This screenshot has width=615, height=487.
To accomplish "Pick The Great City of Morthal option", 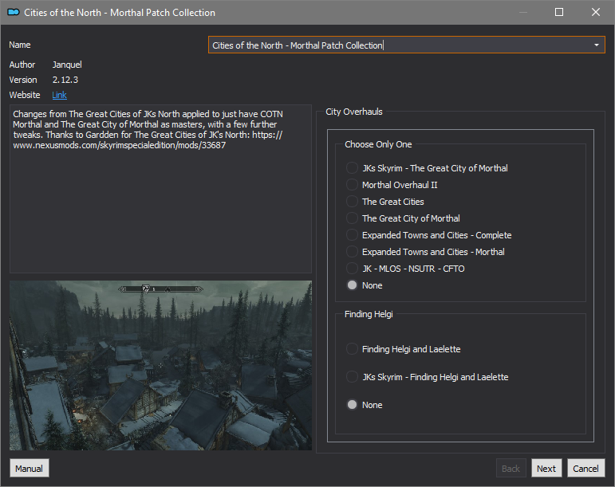I will pyautogui.click(x=403, y=218).
